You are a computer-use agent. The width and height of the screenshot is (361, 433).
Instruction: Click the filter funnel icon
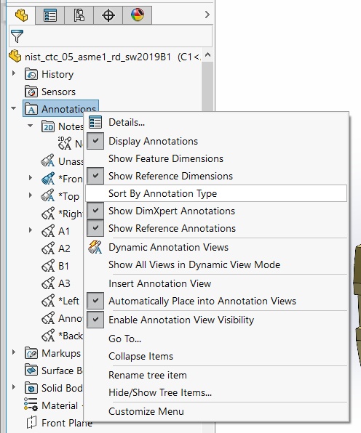click(17, 36)
